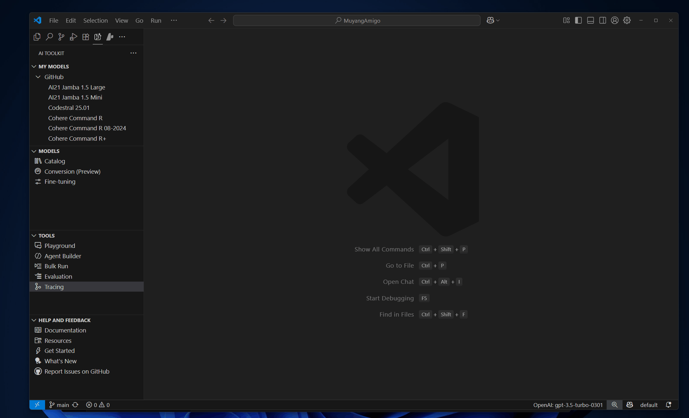Open the Source Control view icon
Viewport: 689px width, 418px height.
[x=61, y=37]
